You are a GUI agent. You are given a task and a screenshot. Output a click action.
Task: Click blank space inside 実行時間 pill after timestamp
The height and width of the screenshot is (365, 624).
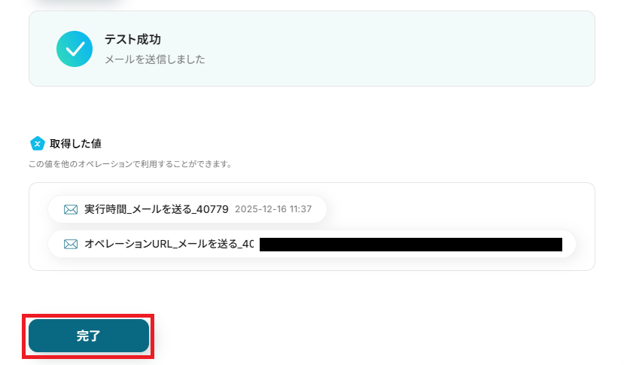click(318, 209)
